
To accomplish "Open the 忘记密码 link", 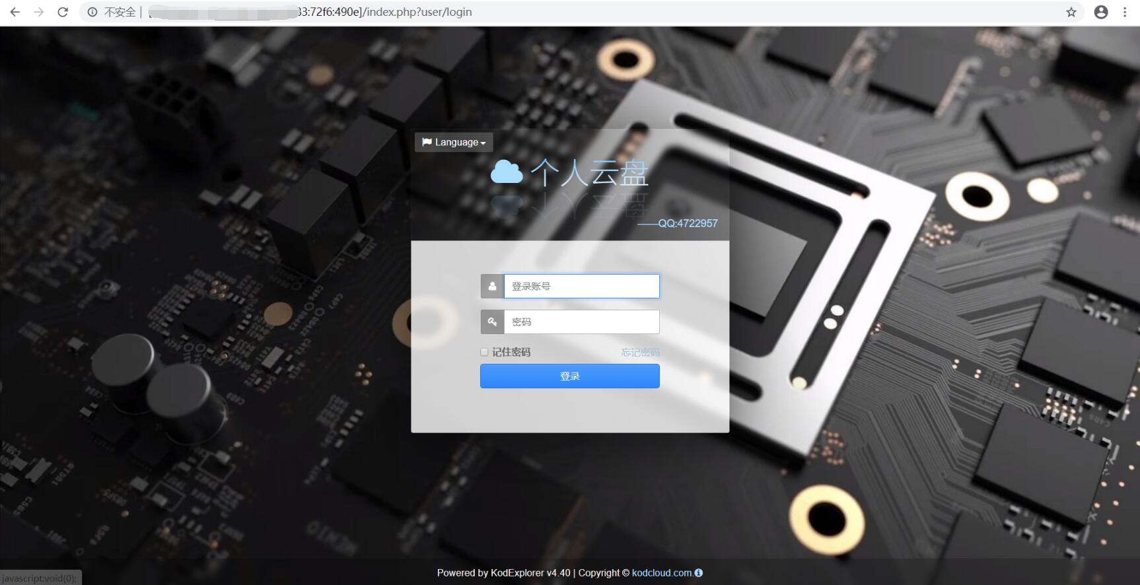I will 640,353.
